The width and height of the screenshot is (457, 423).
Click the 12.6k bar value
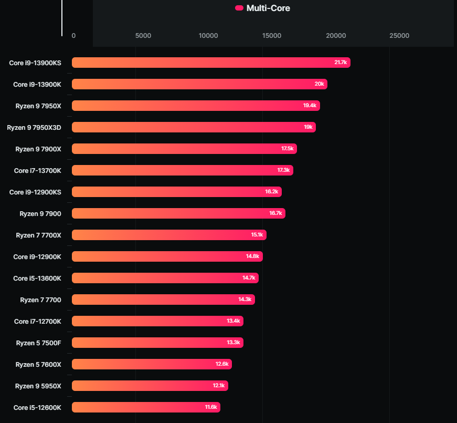point(222,364)
